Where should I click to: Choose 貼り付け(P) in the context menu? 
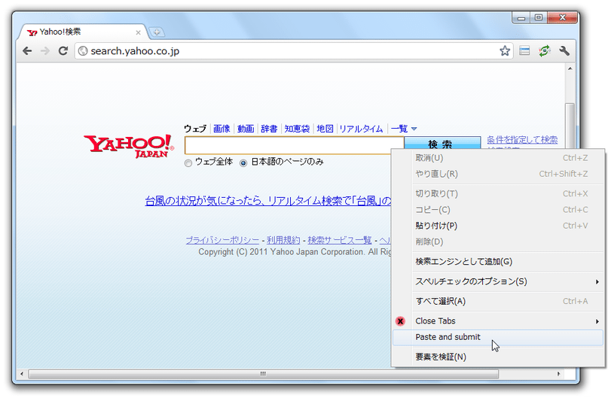497,226
